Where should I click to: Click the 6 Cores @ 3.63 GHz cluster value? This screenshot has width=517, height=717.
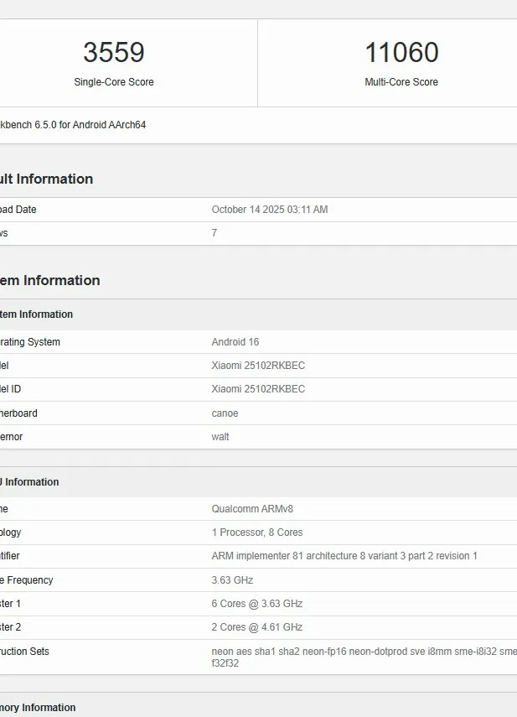coord(257,604)
